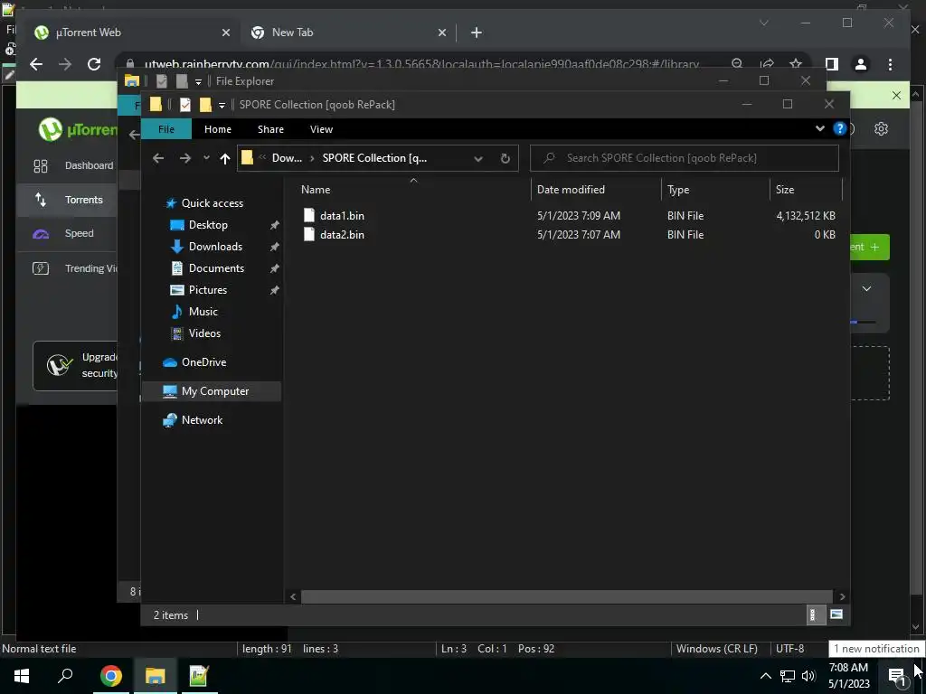Open the File ribbon tab

(x=166, y=129)
